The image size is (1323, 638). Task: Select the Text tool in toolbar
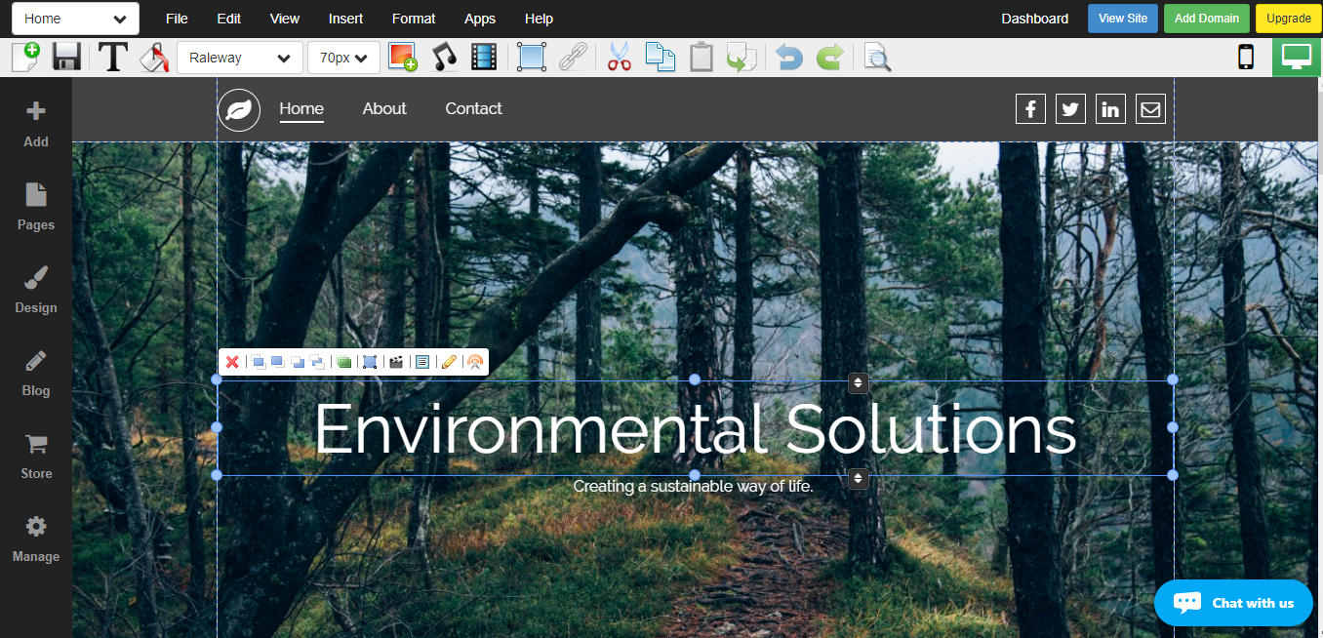pos(113,58)
